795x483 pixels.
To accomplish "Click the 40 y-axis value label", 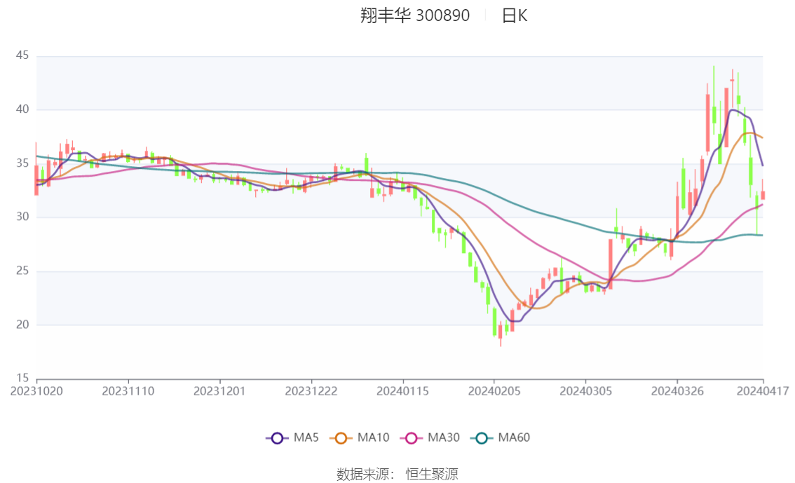I will click(x=22, y=109).
